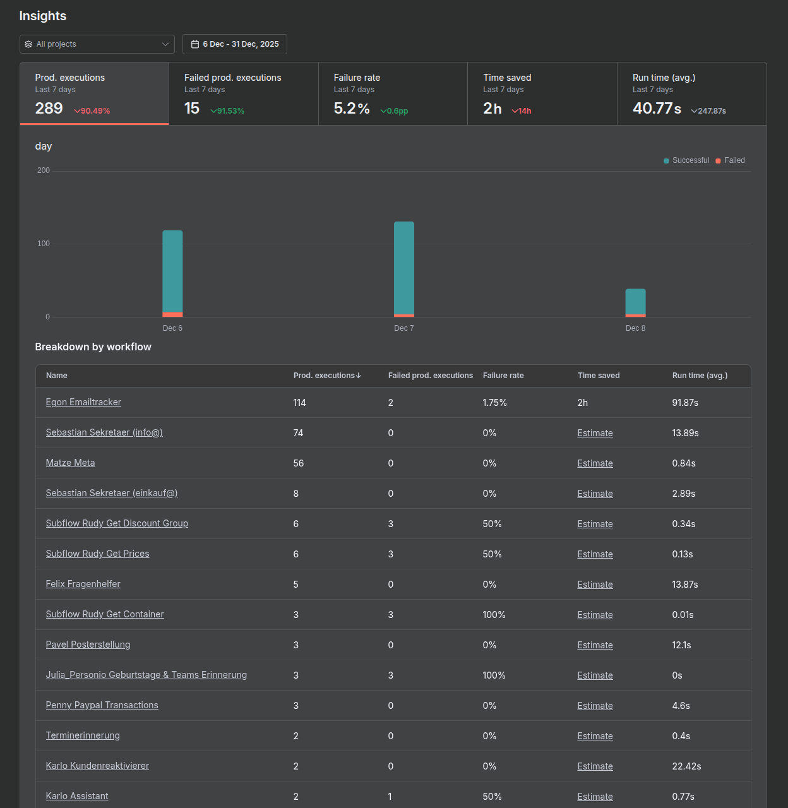Expand the All projects dropdown chevron
This screenshot has height=808, width=788.
(x=165, y=44)
